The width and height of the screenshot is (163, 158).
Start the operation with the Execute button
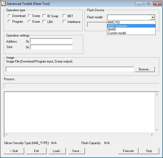click(x=128, y=151)
